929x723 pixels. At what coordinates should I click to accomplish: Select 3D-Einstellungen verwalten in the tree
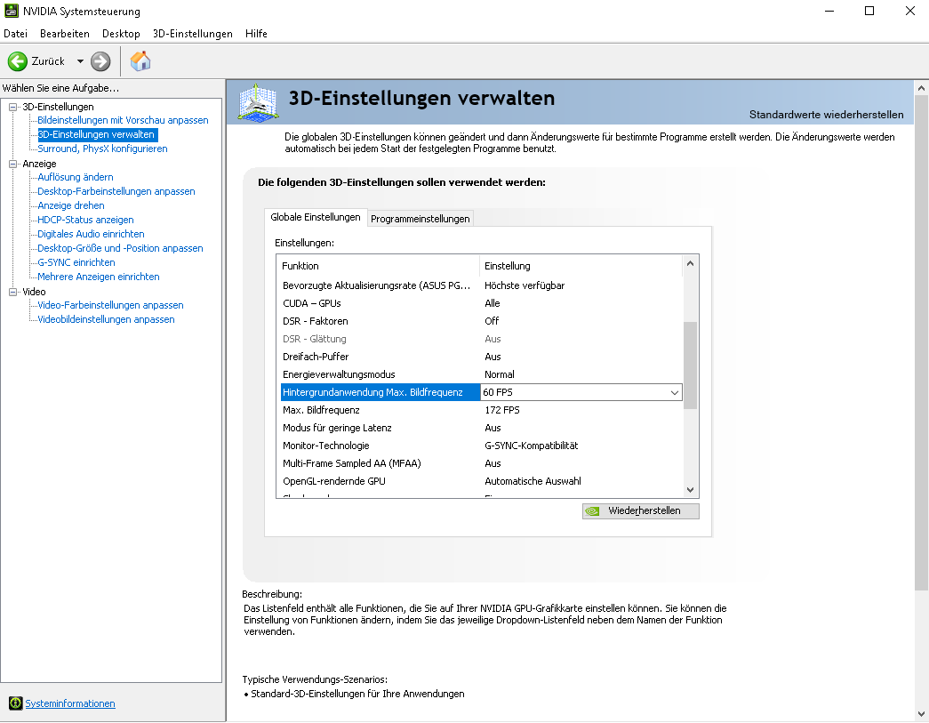tap(96, 134)
